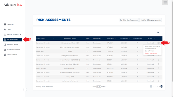Open the Show entries count dropdown
This screenshot has height=97, width=173.
pos(99,87)
